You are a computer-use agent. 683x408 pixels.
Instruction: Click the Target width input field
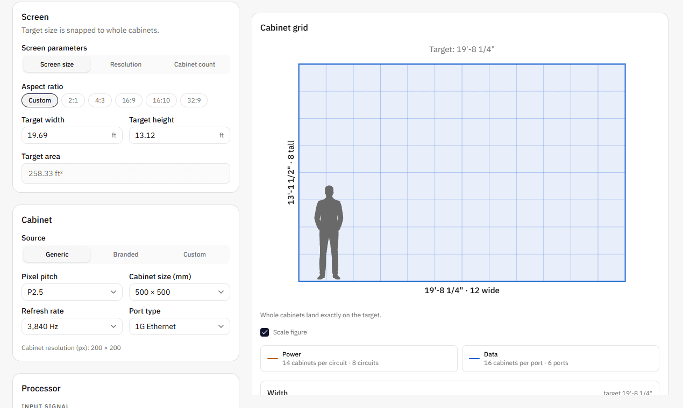[72, 135]
